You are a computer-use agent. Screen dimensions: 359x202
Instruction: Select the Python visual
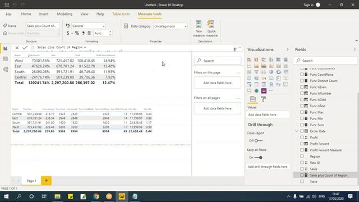coord(278,85)
